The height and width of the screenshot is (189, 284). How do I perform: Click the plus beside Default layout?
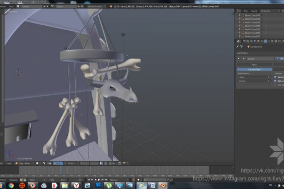44,6
